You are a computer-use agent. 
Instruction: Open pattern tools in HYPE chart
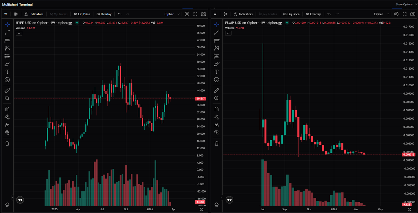(x=7, y=48)
